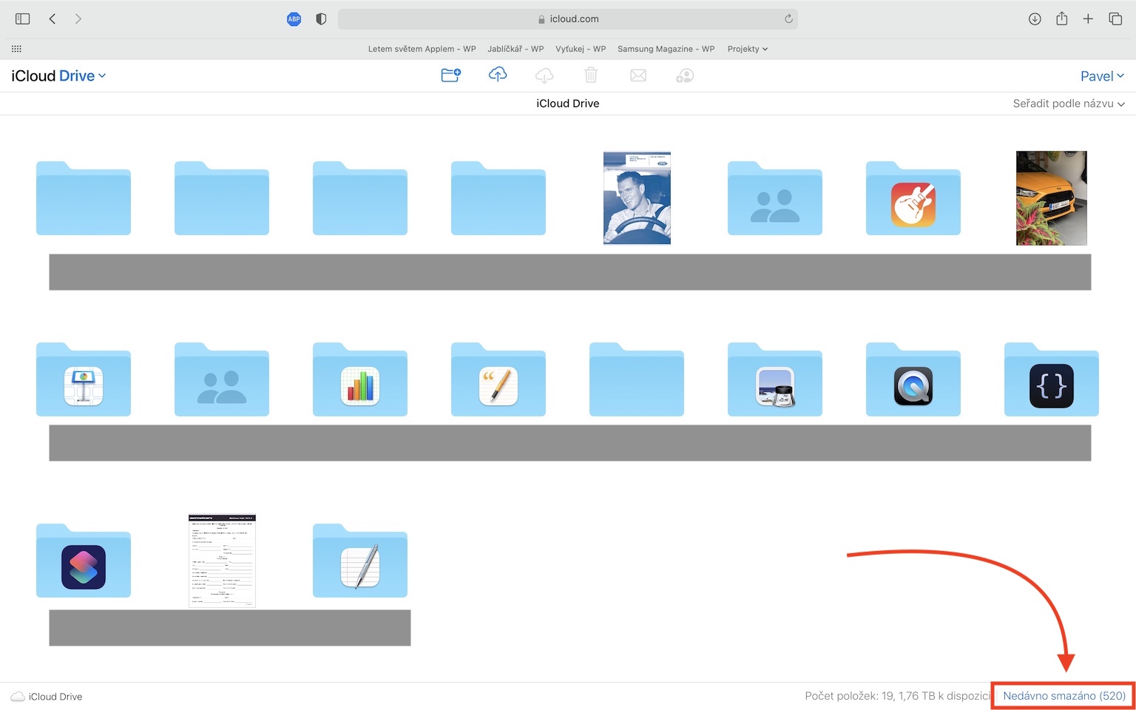Viewport: 1136px width, 710px height.
Task: Select the shared folder between Keynote and Numbers
Action: coord(222,379)
